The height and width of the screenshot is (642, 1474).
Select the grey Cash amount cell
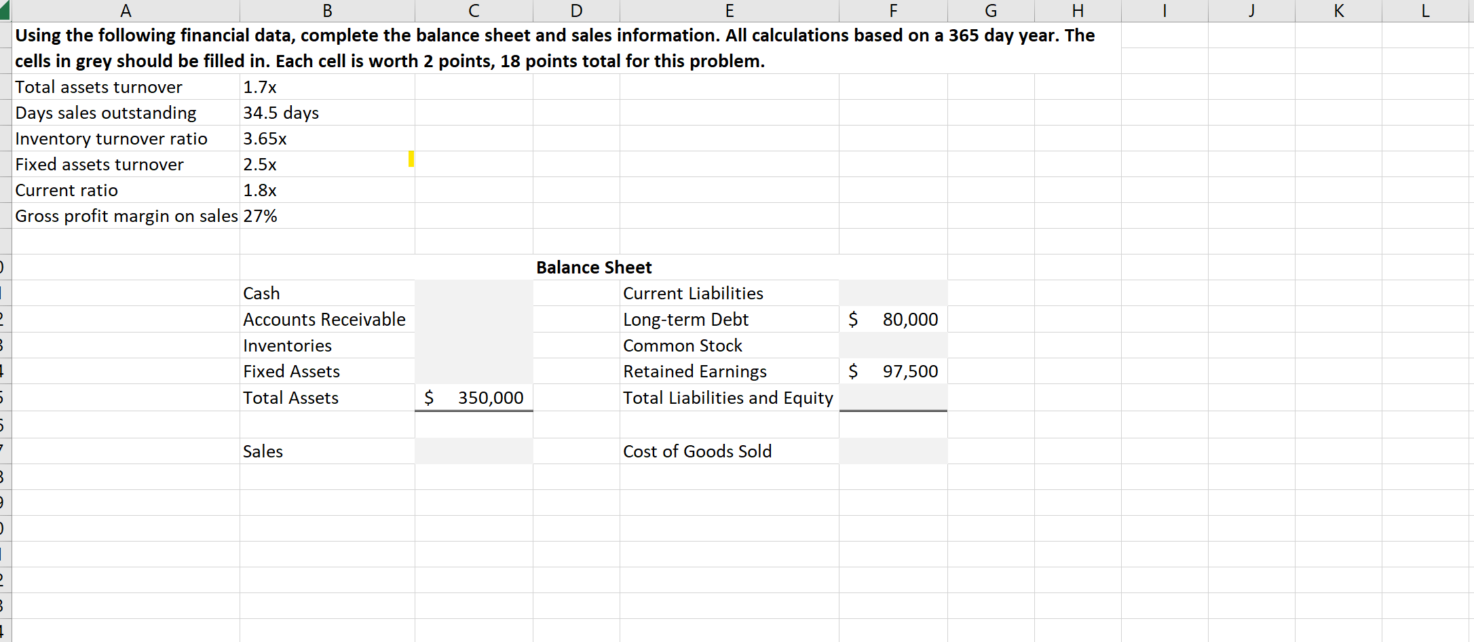[474, 293]
